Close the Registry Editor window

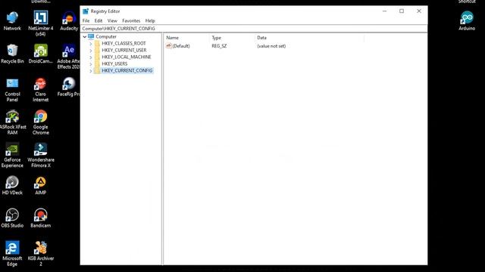pos(419,11)
